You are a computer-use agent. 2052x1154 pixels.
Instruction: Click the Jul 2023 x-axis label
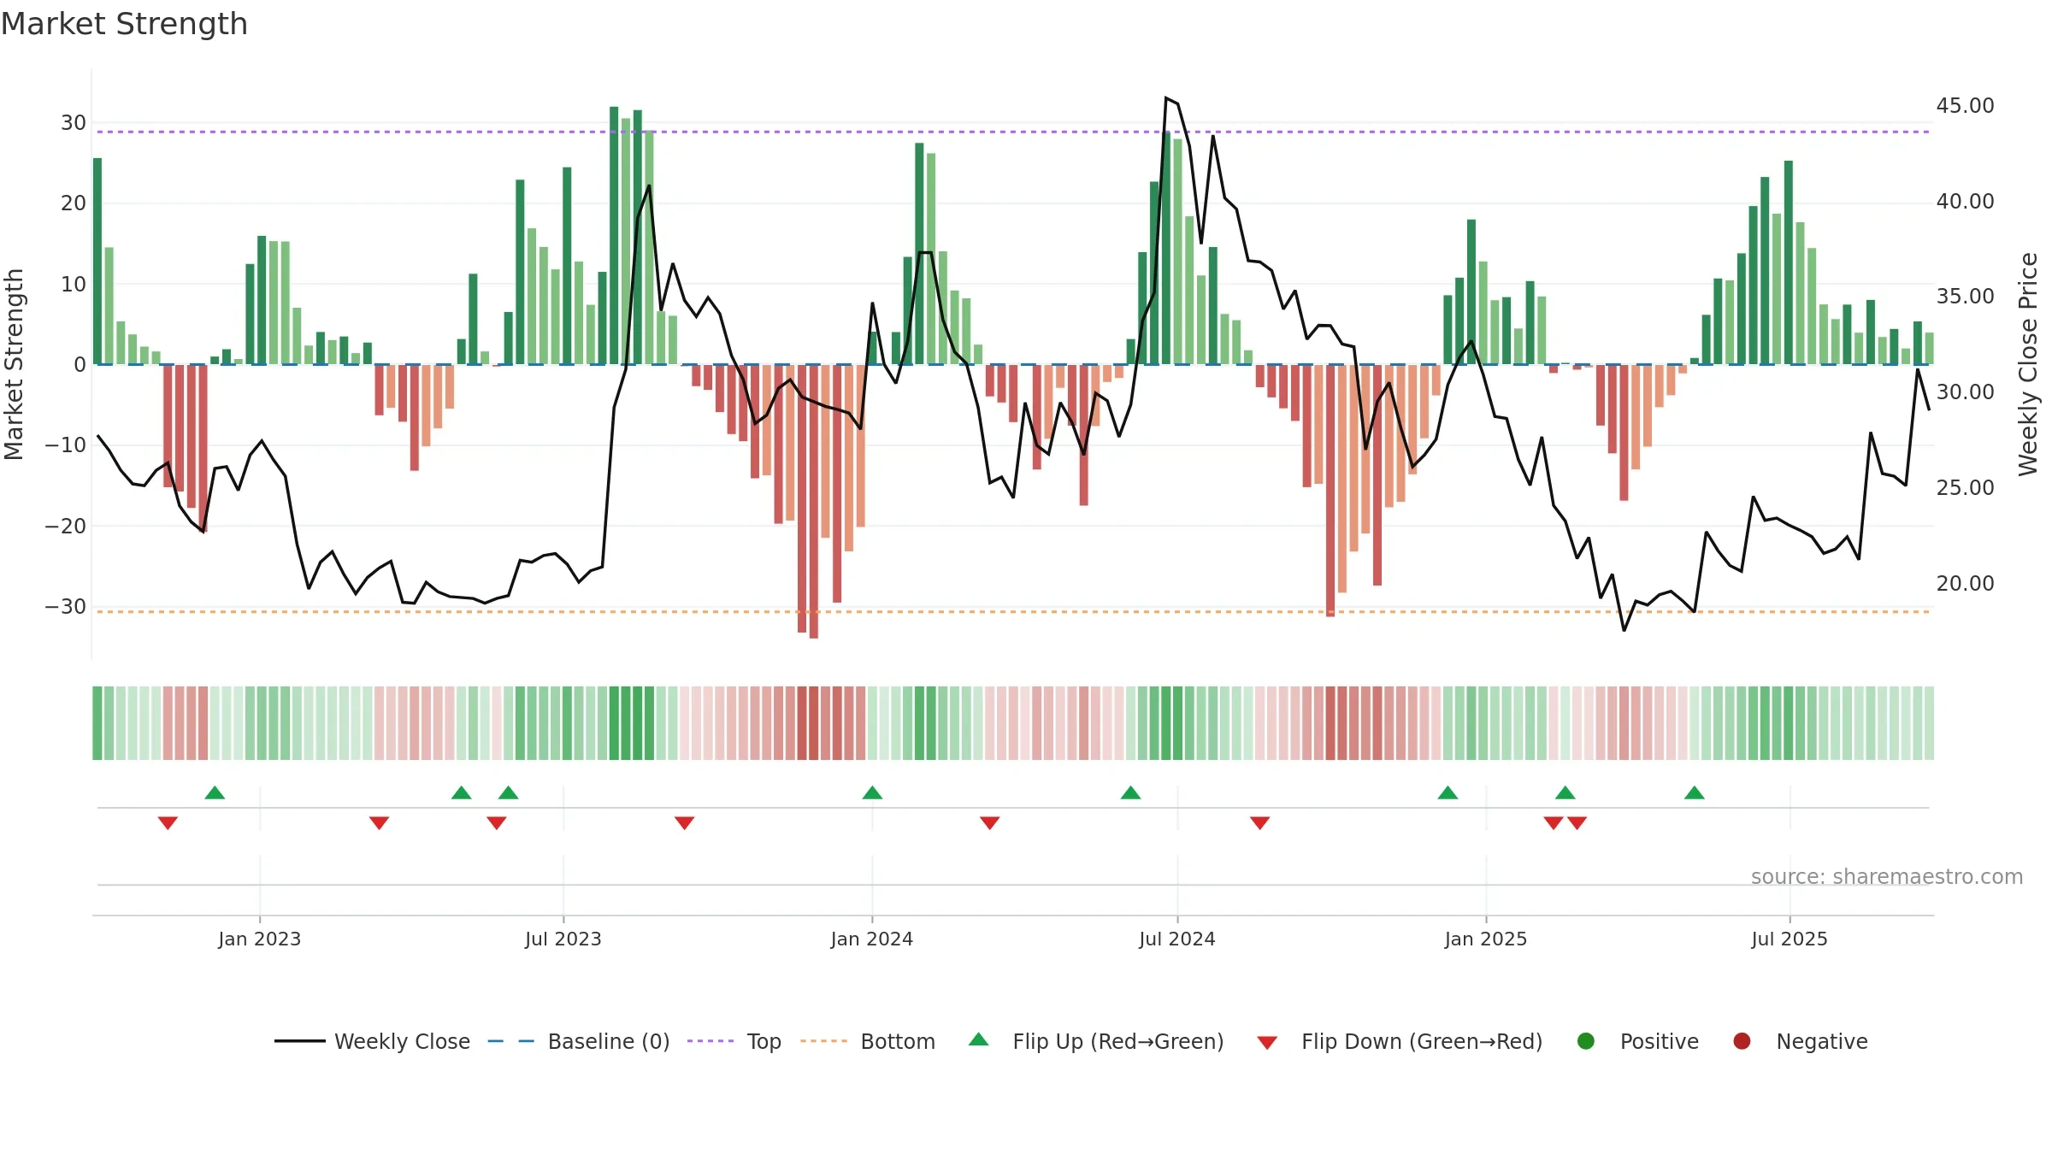(x=563, y=939)
